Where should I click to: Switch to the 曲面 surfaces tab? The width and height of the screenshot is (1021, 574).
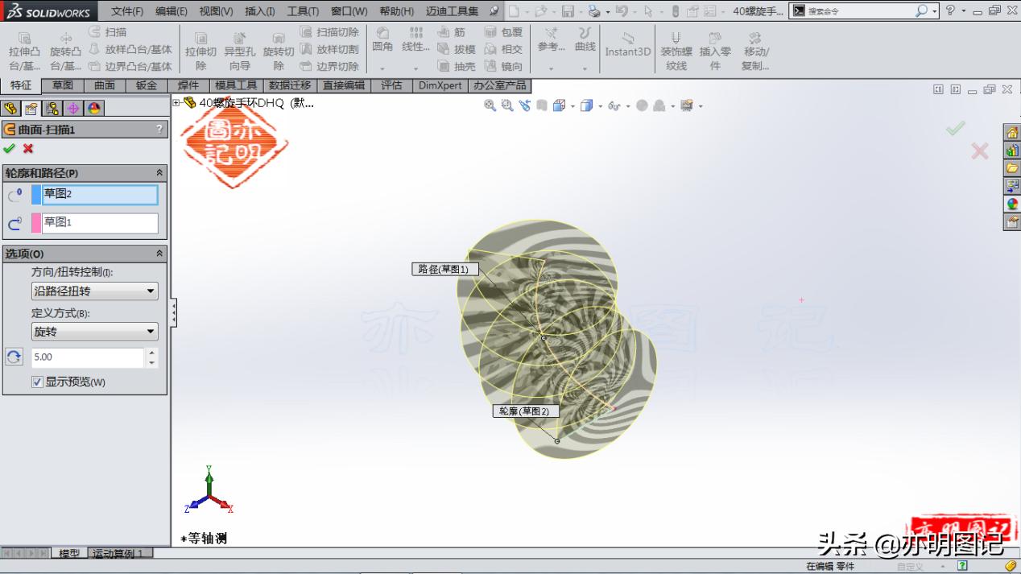104,85
